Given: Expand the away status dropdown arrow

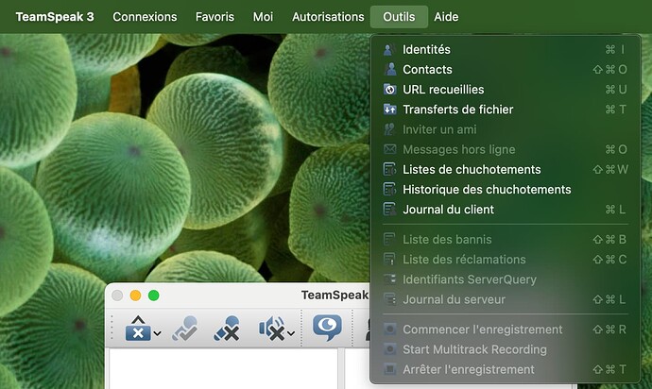Looking at the screenshot, I should (157, 332).
